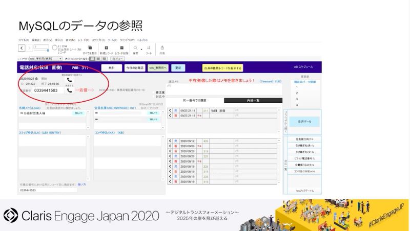Open the スクリプト(S) menu

pos(98,40)
